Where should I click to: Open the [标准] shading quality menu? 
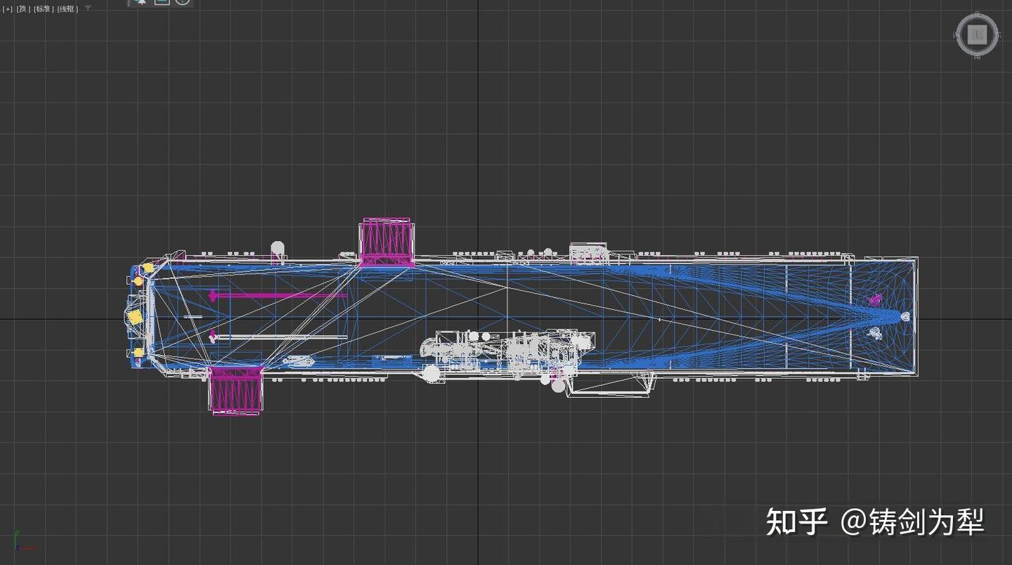point(43,9)
